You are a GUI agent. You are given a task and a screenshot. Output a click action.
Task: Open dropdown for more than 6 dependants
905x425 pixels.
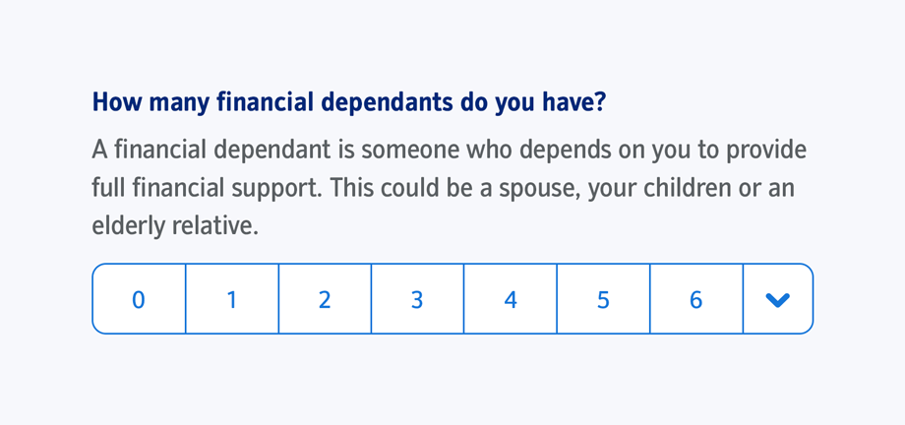coord(777,299)
